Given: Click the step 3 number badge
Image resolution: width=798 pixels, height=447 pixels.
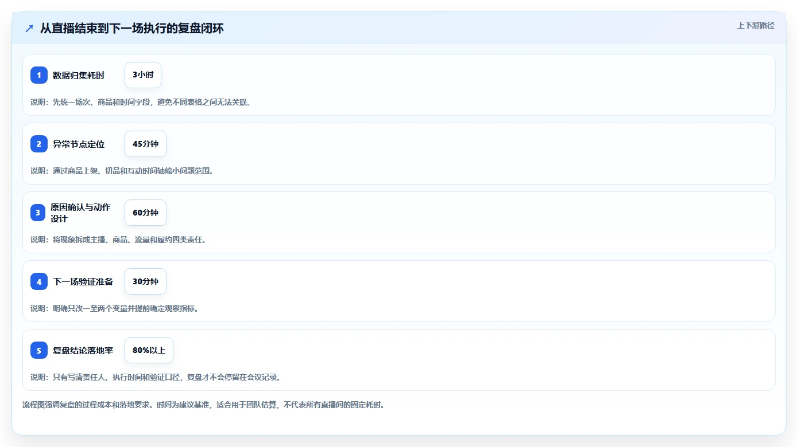Looking at the screenshot, I should pos(38,213).
